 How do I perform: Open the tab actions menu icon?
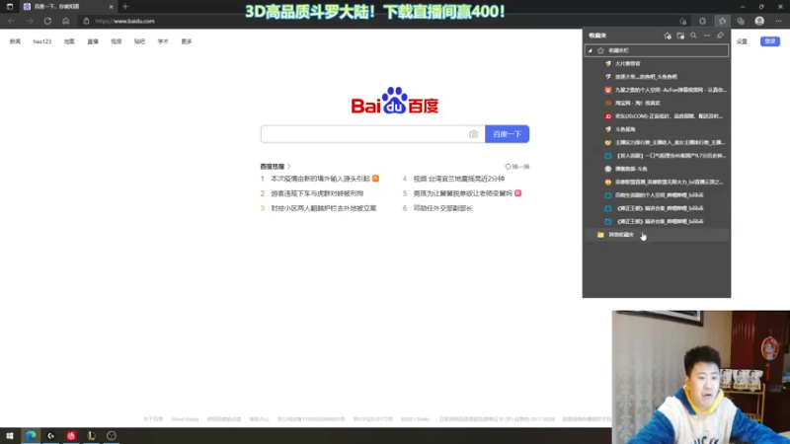[x=10, y=7]
